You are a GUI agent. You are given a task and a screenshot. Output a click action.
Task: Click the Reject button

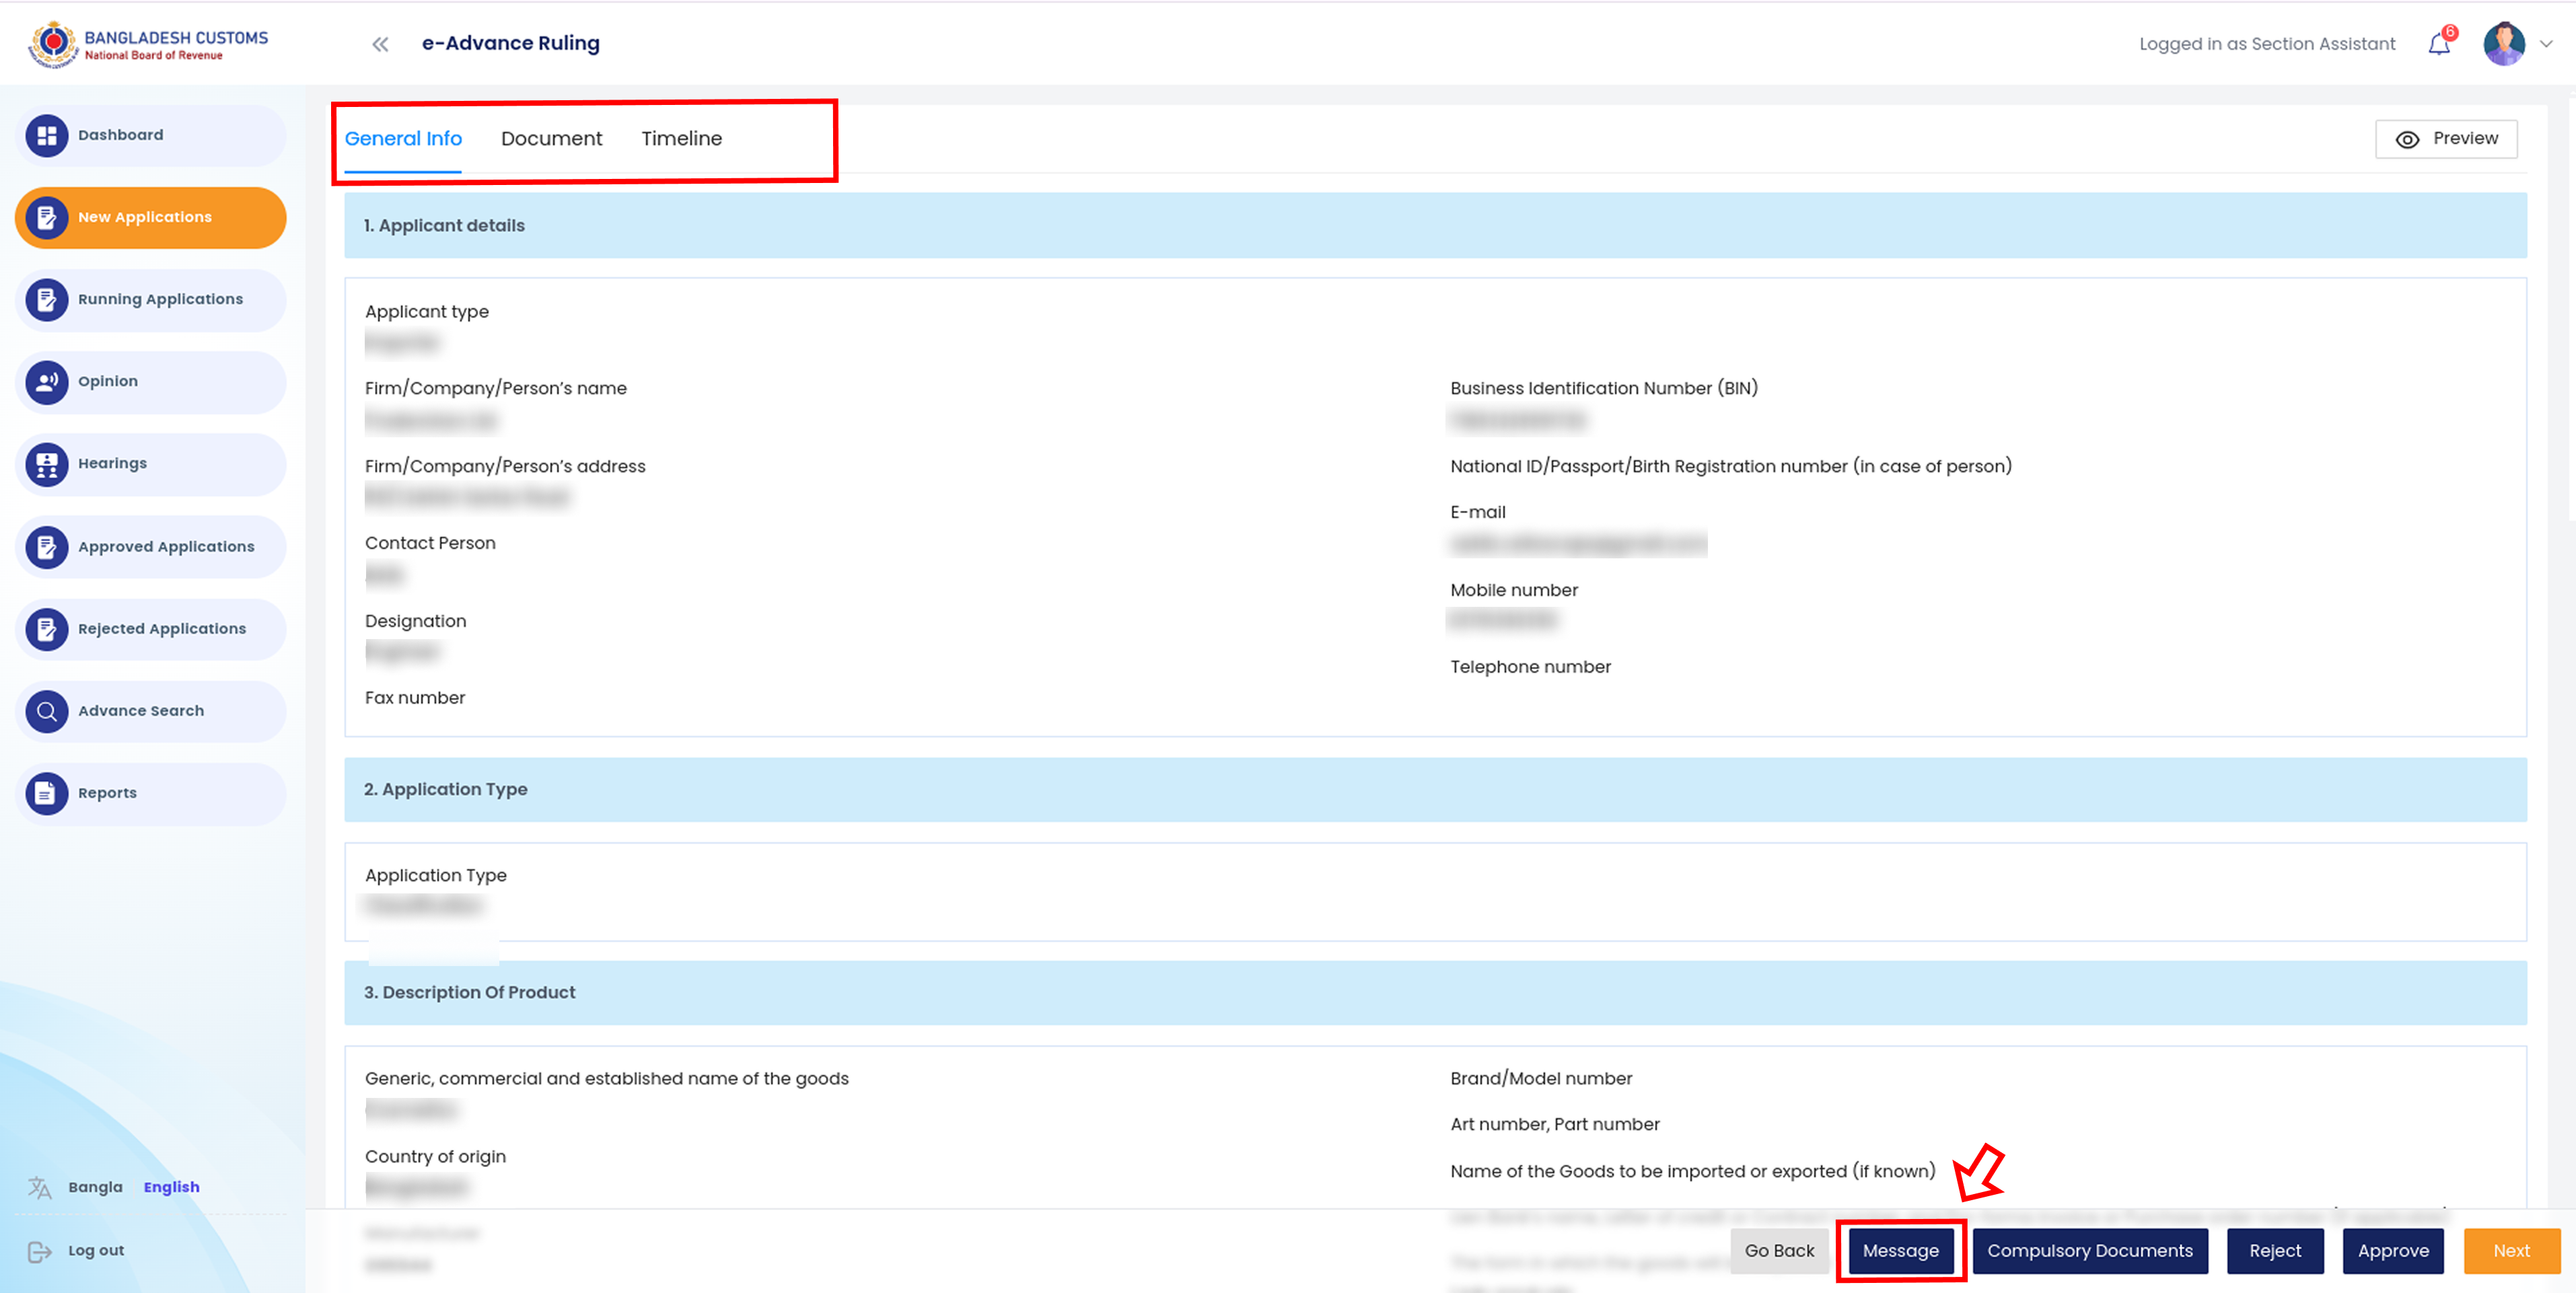(x=2274, y=1251)
